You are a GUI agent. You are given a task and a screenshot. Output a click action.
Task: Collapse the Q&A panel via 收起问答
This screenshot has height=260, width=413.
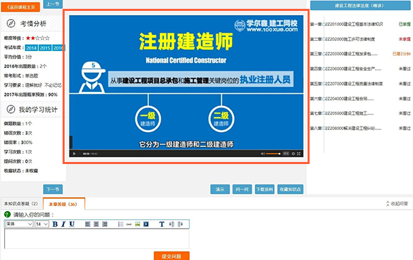pyautogui.click(x=397, y=204)
